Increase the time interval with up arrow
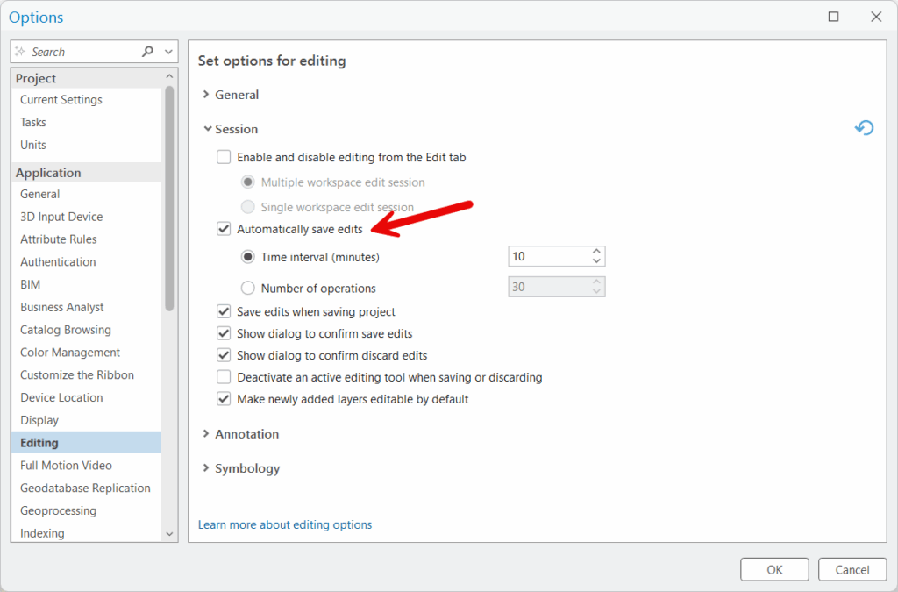The image size is (898, 592). tap(596, 252)
